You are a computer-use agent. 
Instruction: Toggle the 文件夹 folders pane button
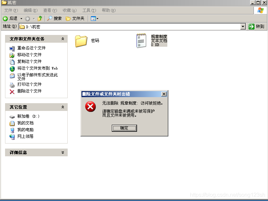pos(75,18)
